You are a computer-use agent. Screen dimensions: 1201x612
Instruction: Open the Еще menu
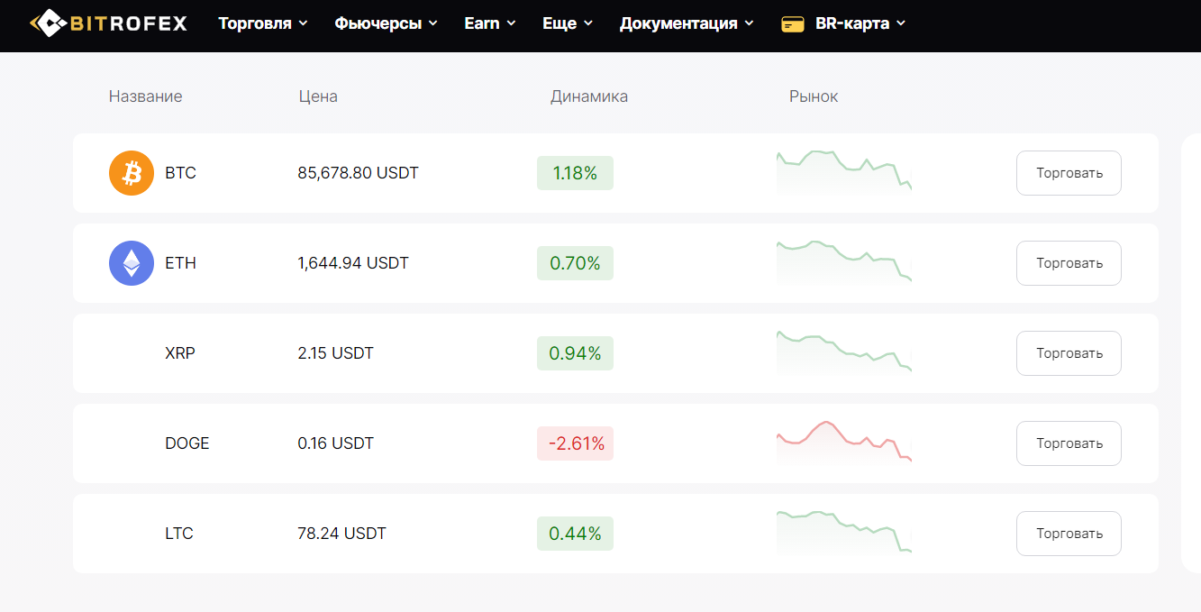(568, 24)
